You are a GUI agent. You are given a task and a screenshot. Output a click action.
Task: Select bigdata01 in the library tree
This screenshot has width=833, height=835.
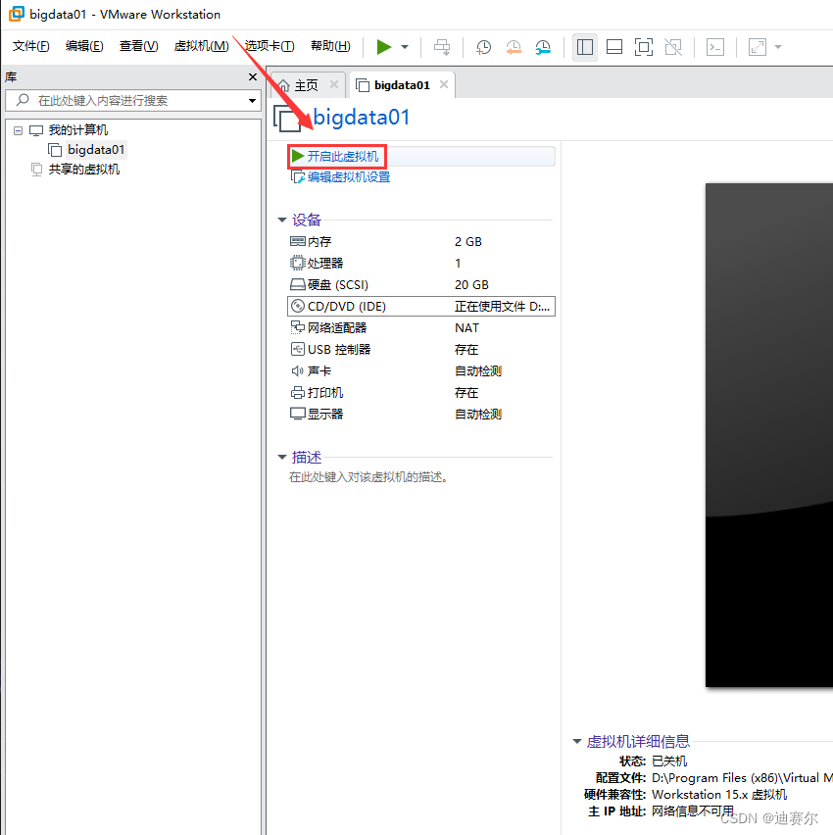tap(96, 150)
